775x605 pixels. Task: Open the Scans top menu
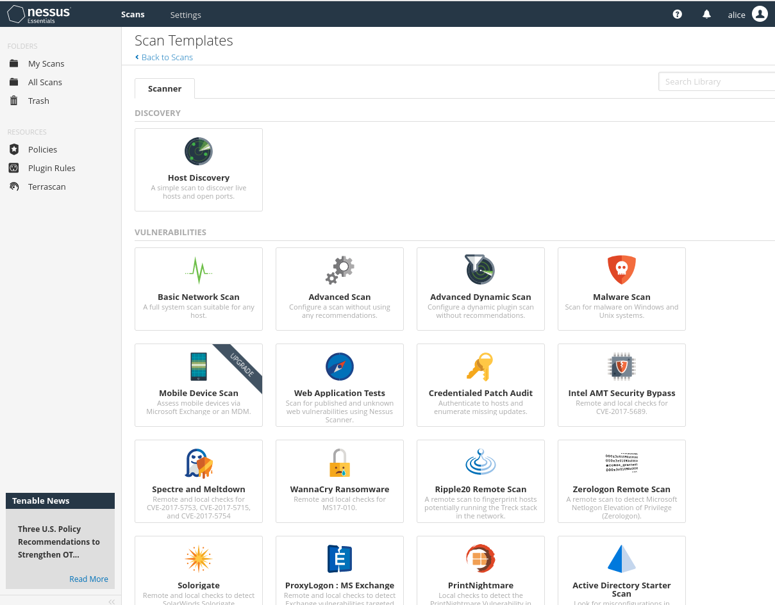133,14
